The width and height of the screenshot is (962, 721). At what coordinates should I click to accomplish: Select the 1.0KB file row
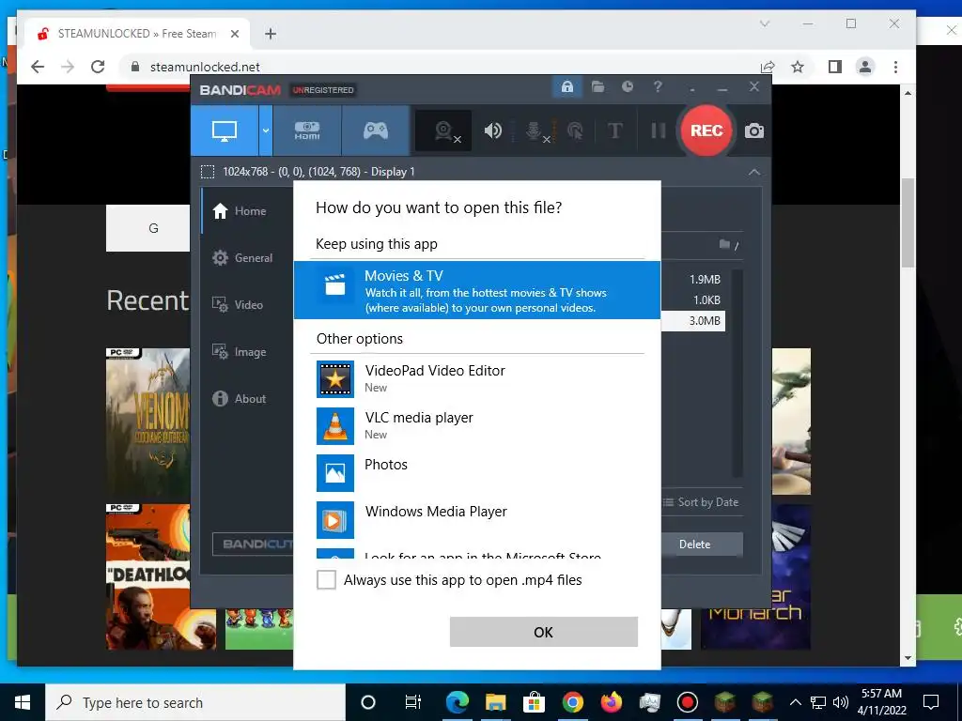(693, 300)
